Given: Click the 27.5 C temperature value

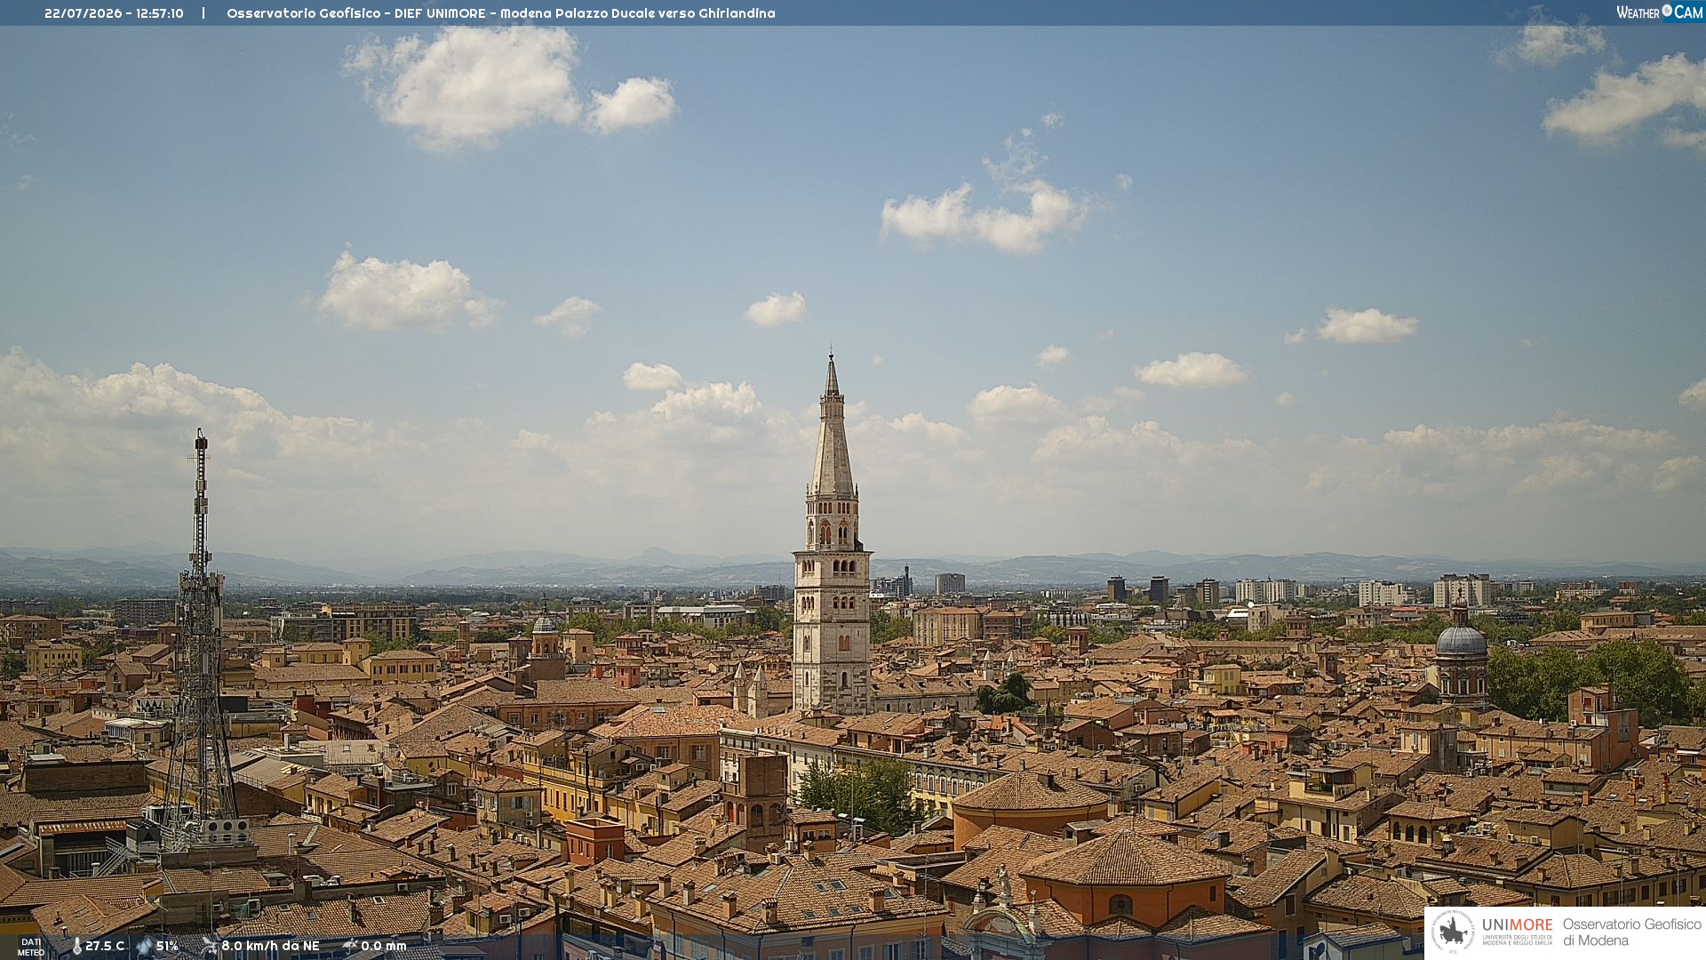Looking at the screenshot, I should pos(105,946).
